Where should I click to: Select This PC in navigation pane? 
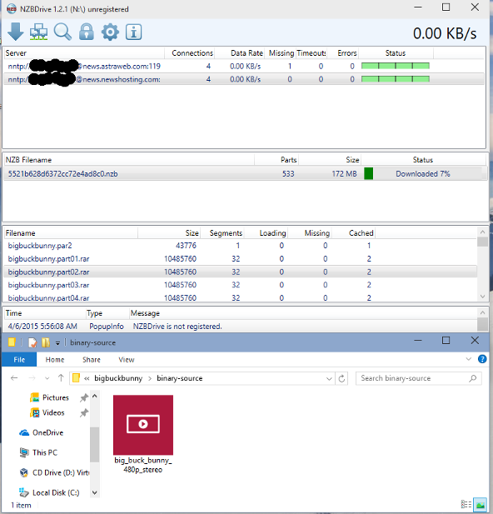pyautogui.click(x=38, y=452)
